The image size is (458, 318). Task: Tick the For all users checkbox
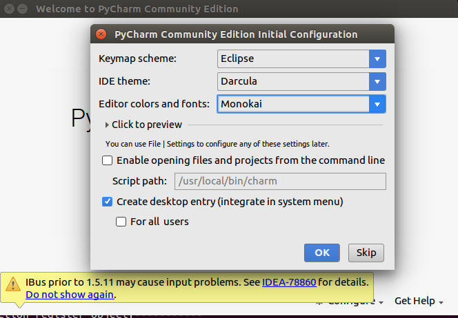click(121, 222)
